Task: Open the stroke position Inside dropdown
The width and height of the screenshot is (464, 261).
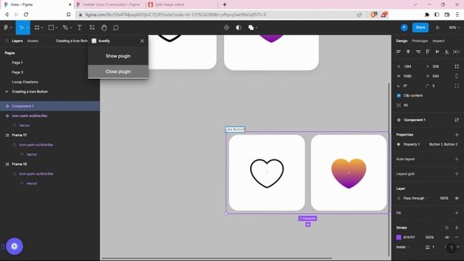Action: point(403,247)
